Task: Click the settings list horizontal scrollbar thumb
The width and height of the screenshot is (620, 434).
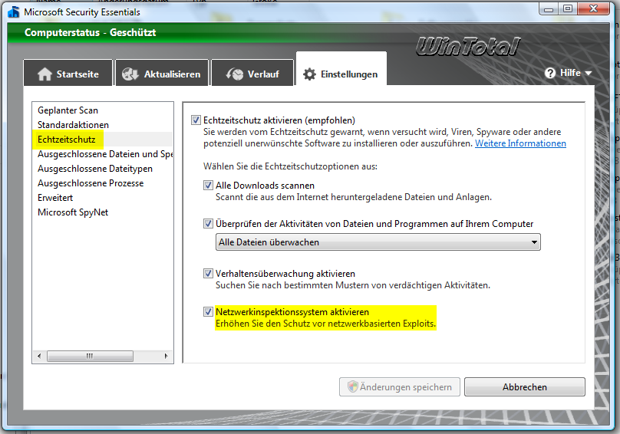Action: pos(90,356)
